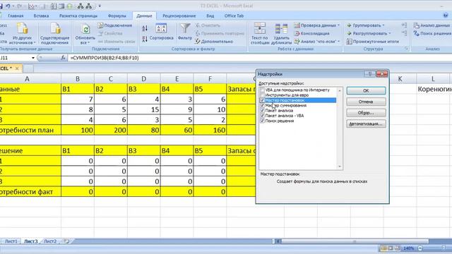Check 'Инструменты для евро' add-in

click(262, 95)
